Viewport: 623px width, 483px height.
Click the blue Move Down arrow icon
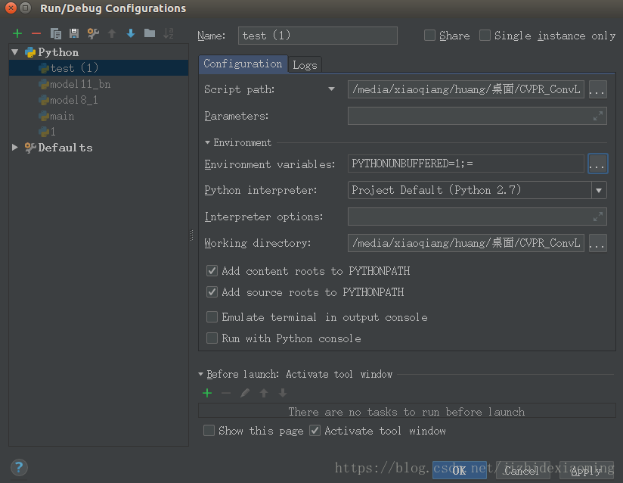pos(131,33)
